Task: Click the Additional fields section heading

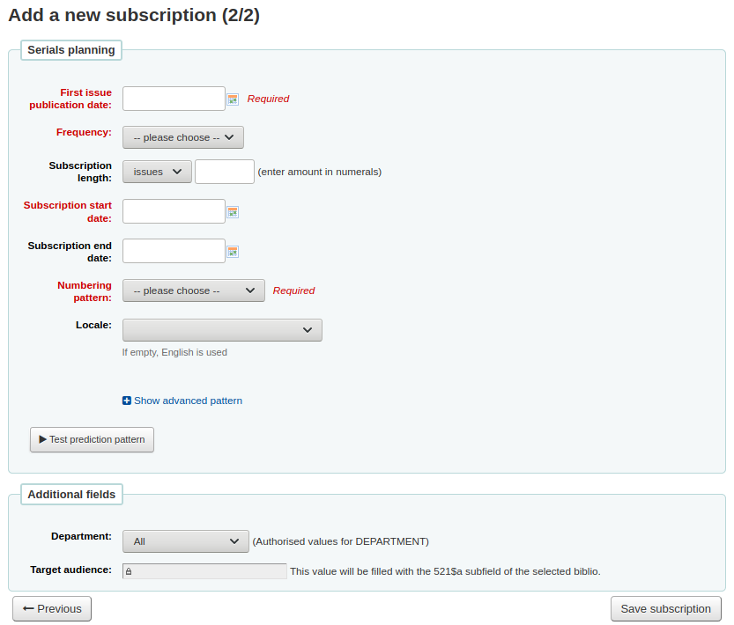Action: 71,494
